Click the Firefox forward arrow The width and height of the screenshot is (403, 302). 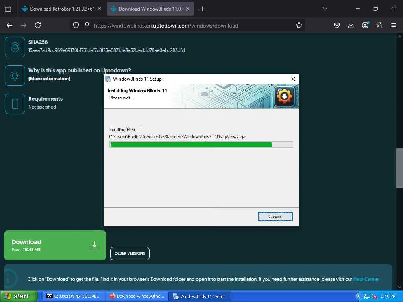pyautogui.click(x=24, y=25)
